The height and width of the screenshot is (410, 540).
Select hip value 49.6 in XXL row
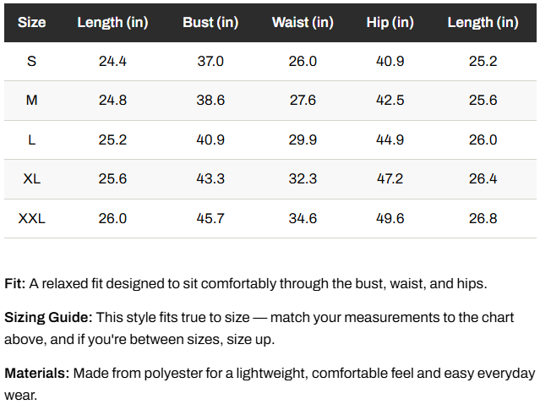[x=390, y=218]
